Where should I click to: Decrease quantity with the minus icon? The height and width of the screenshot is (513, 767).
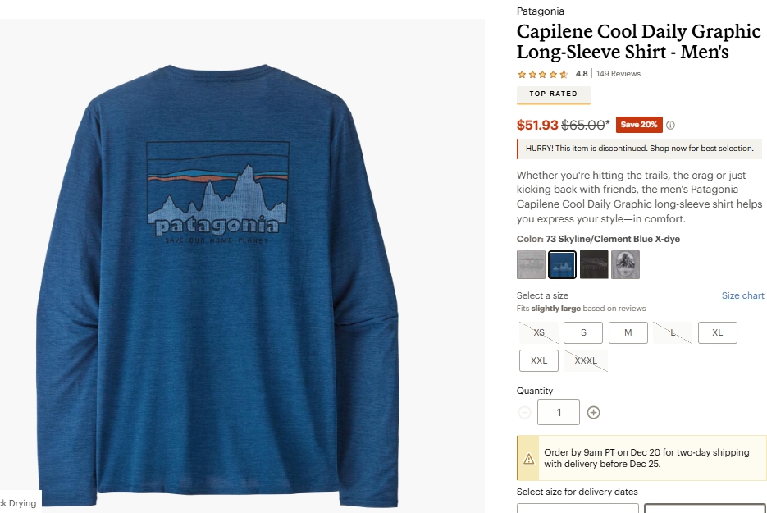tap(524, 413)
